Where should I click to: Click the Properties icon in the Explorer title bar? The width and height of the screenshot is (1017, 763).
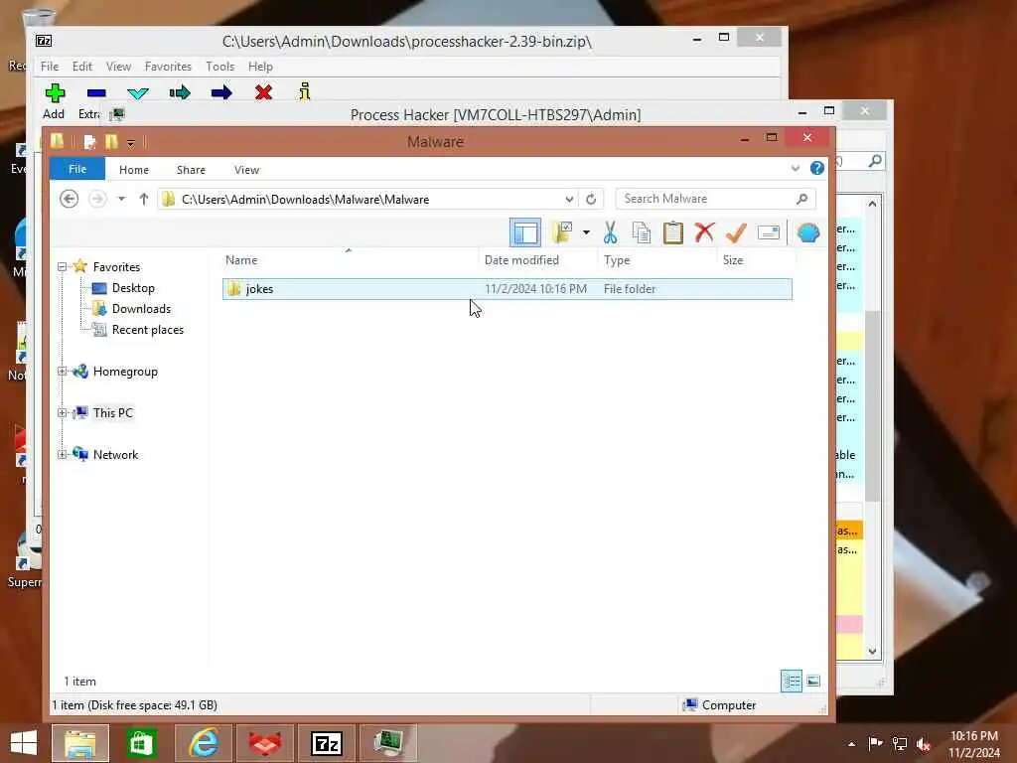pos(90,141)
